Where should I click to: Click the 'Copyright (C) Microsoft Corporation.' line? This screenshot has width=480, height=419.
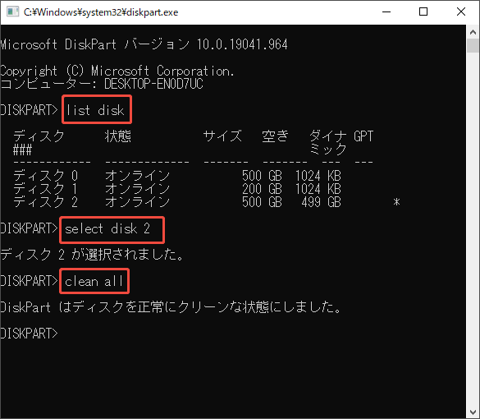(117, 71)
